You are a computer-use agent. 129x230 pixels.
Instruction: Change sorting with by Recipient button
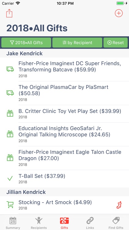click(x=77, y=43)
